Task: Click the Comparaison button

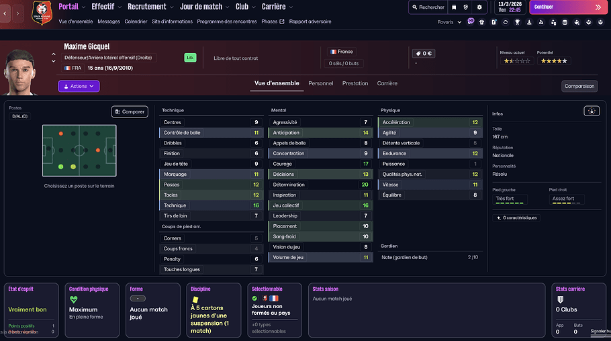Action: point(579,86)
